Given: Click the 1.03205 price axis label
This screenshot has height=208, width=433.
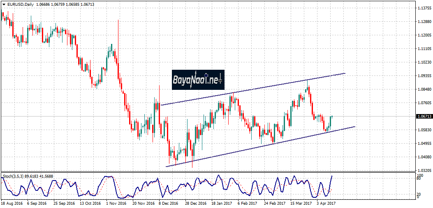Looking at the screenshot, I should point(424,170).
